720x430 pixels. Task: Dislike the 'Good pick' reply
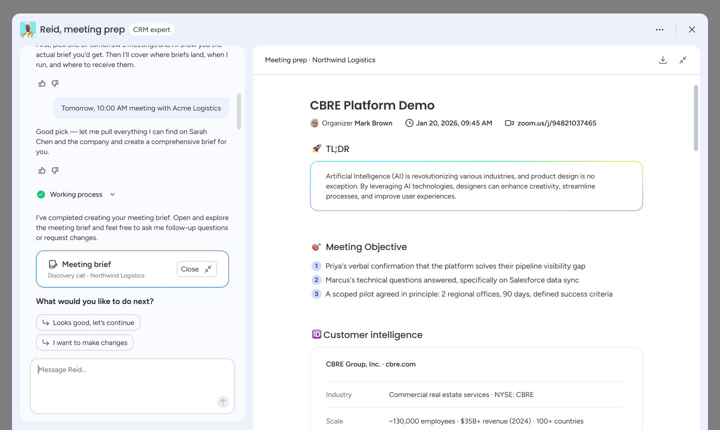pos(55,170)
